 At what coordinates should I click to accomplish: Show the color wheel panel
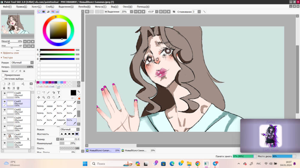pyautogui.click(x=39, y=12)
